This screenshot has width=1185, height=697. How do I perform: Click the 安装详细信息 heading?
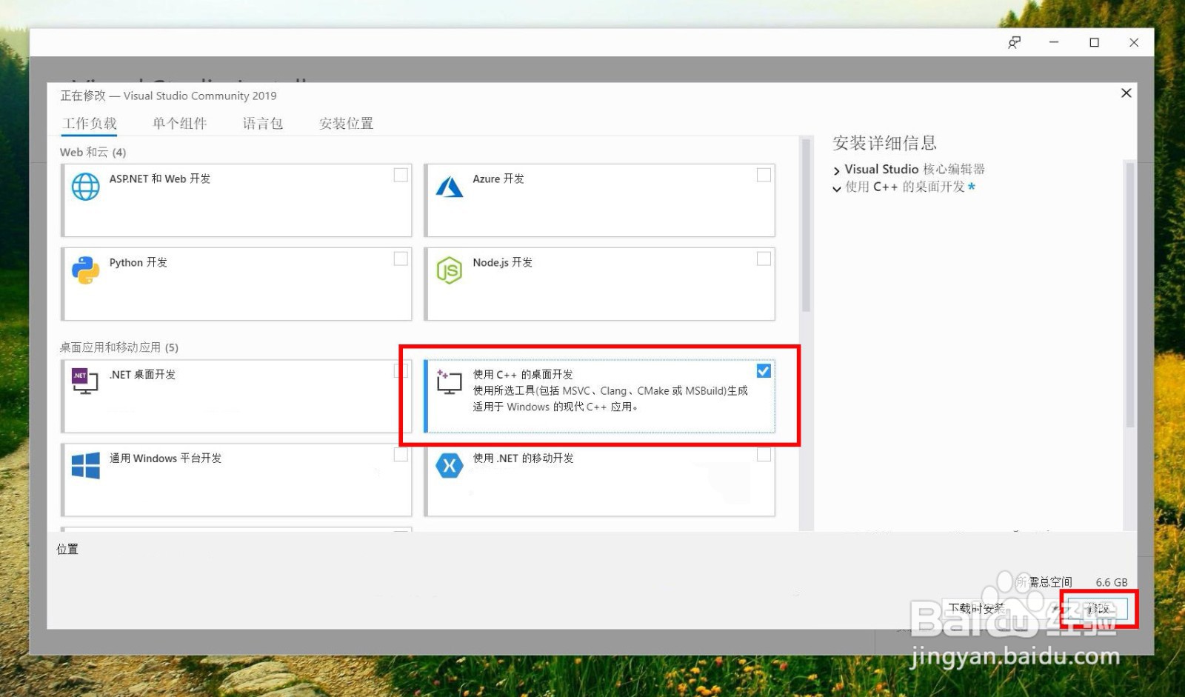coord(884,143)
